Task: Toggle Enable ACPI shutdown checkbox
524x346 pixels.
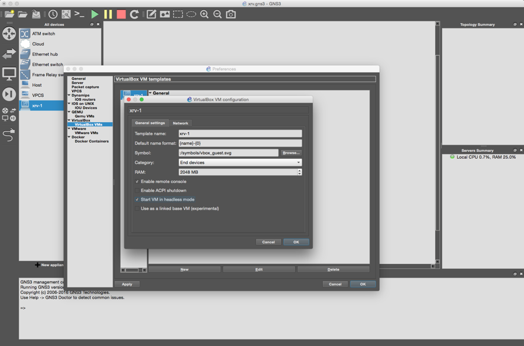Action: 137,191
